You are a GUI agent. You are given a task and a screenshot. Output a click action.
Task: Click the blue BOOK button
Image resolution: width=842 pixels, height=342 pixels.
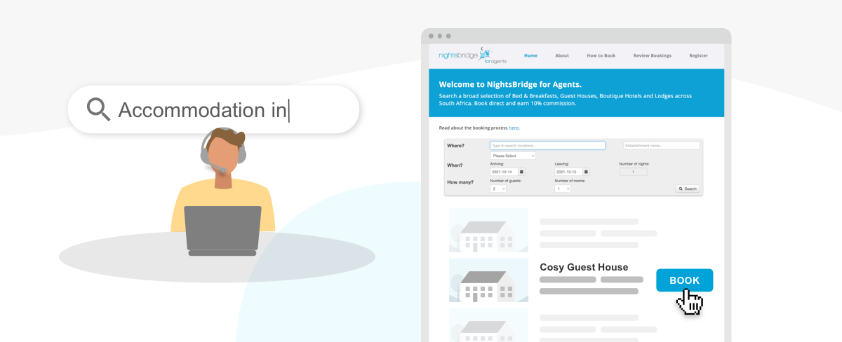point(685,280)
